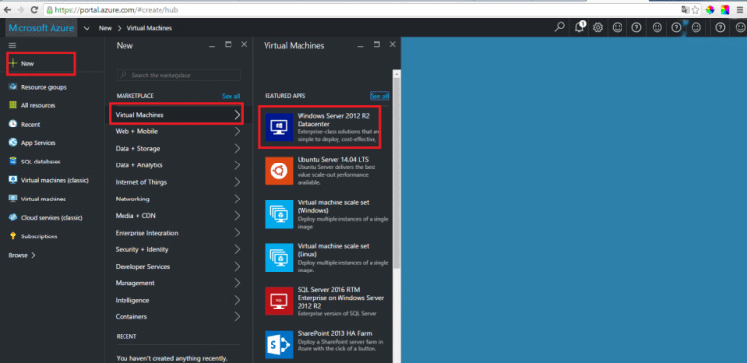Open the Intelligence category
The width and height of the screenshot is (747, 363).
pos(178,300)
